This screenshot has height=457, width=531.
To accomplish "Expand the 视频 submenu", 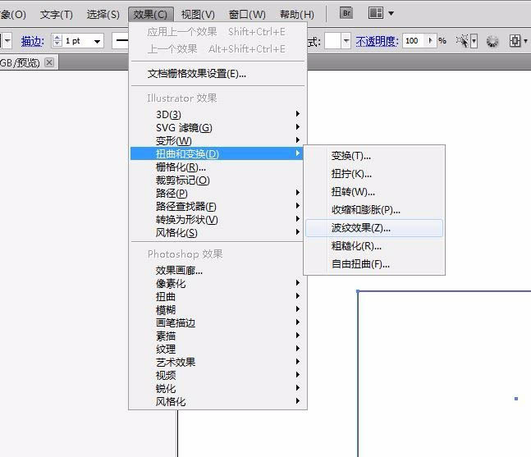I will pos(217,375).
